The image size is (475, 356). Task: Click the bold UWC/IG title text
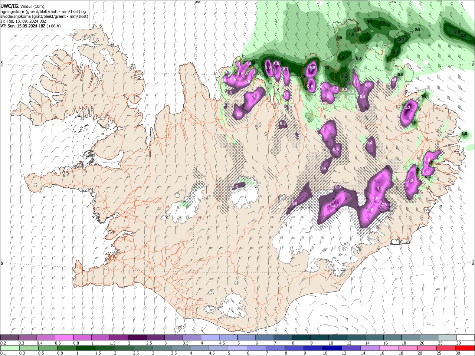point(9,6)
